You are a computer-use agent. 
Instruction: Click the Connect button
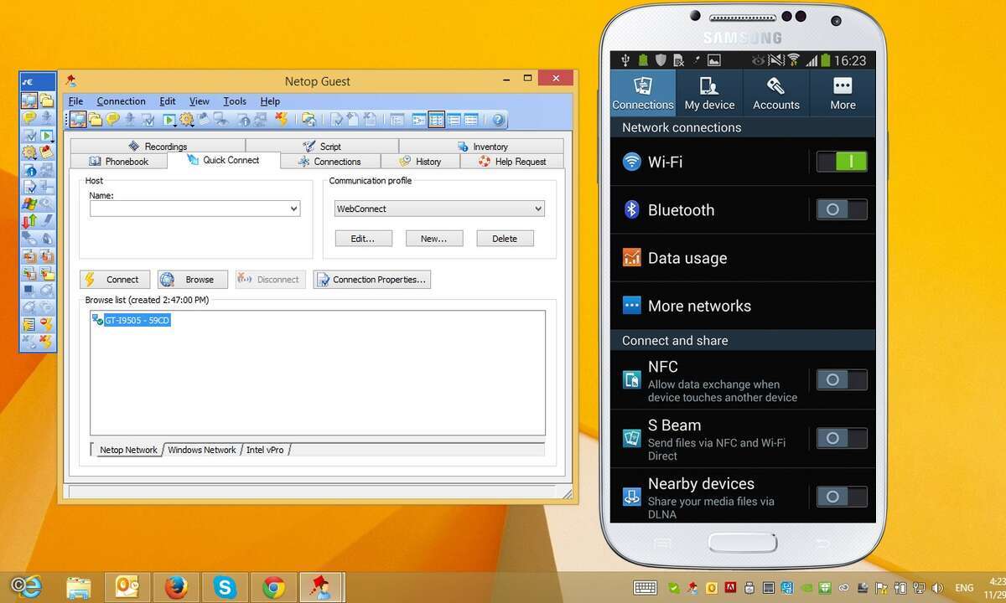click(115, 280)
